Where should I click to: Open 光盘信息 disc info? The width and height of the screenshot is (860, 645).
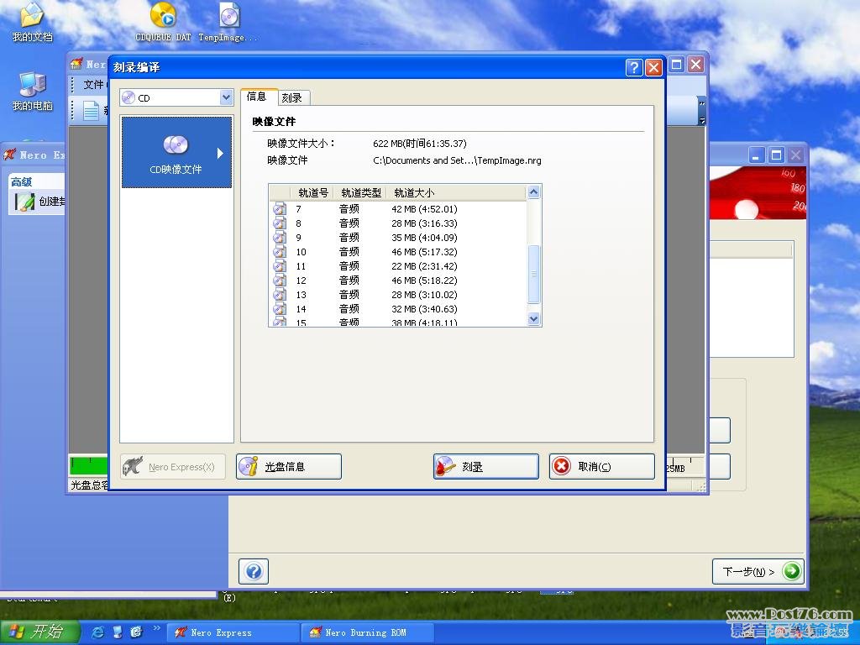(x=289, y=467)
